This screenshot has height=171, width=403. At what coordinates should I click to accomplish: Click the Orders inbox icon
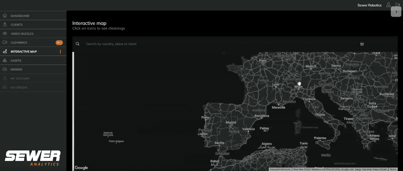[5, 69]
